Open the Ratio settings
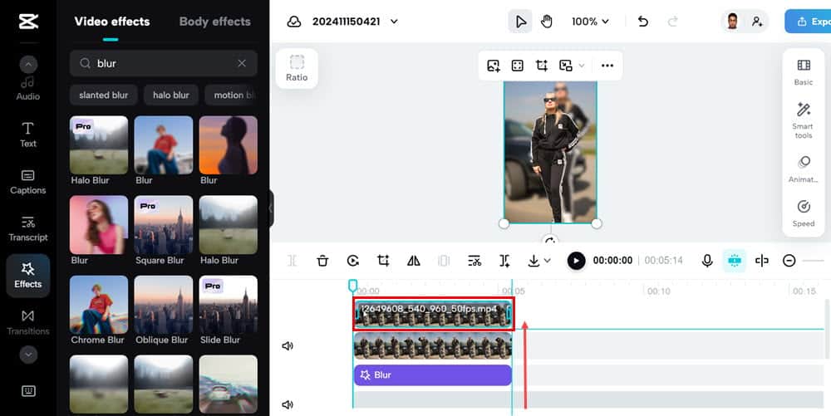The width and height of the screenshot is (831, 416). [297, 69]
